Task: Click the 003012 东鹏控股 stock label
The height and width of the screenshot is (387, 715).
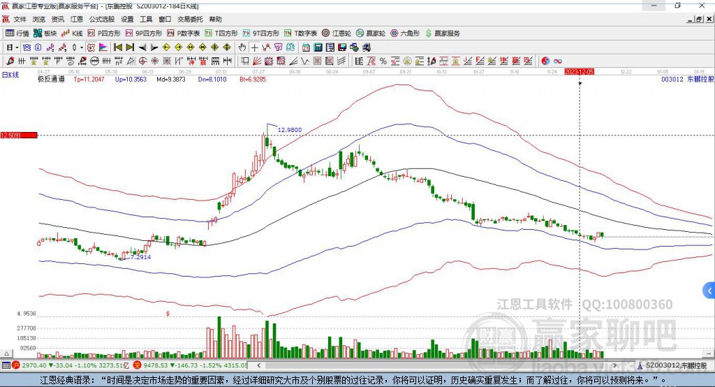Action: (687, 79)
